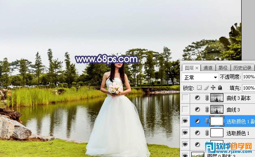Select the 曲线 3 mask thumbnail
Image resolution: width=255 pixels, height=157 pixels.
(x=217, y=109)
